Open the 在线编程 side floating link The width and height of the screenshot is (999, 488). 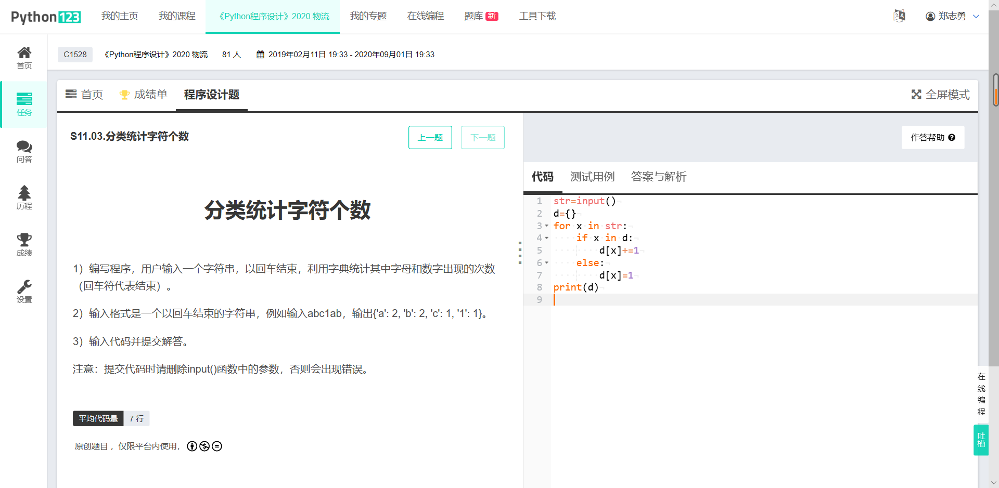click(981, 394)
